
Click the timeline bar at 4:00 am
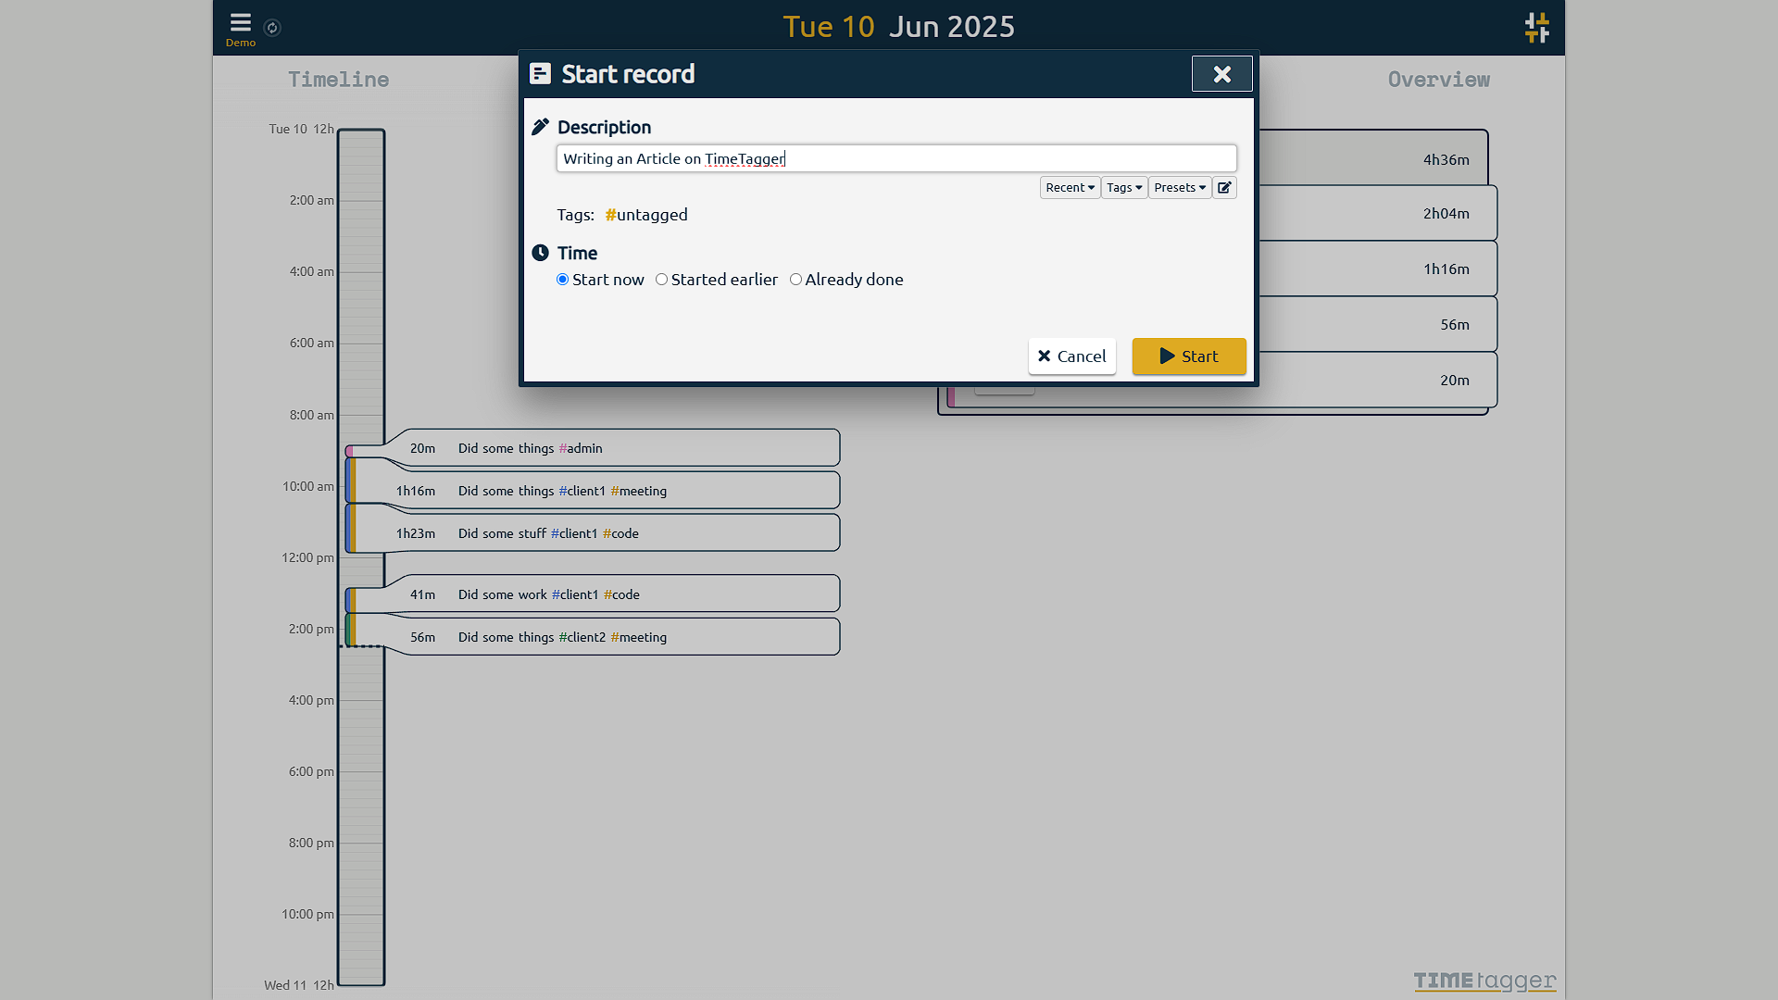coord(361,271)
